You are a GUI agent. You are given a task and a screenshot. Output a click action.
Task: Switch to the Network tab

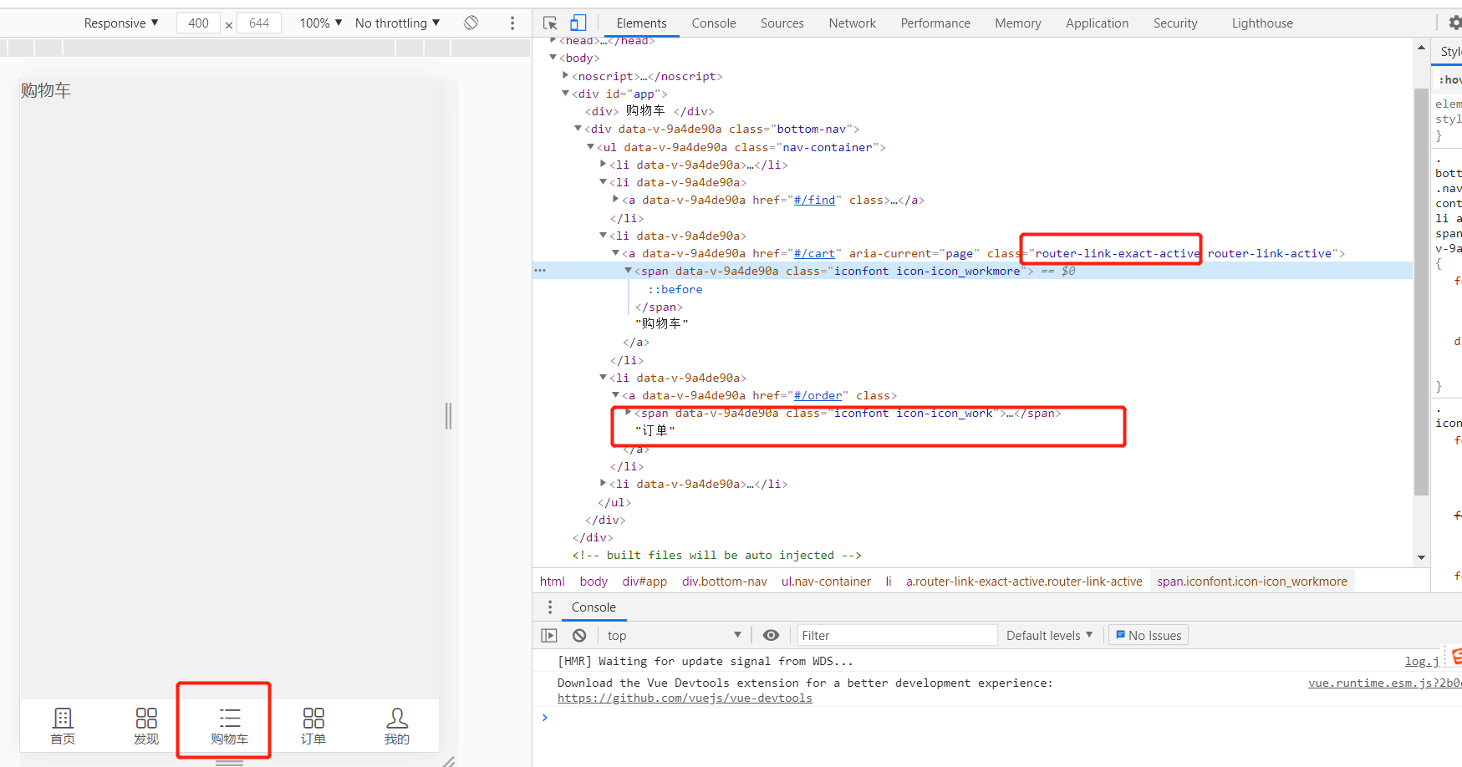pyautogui.click(x=853, y=23)
